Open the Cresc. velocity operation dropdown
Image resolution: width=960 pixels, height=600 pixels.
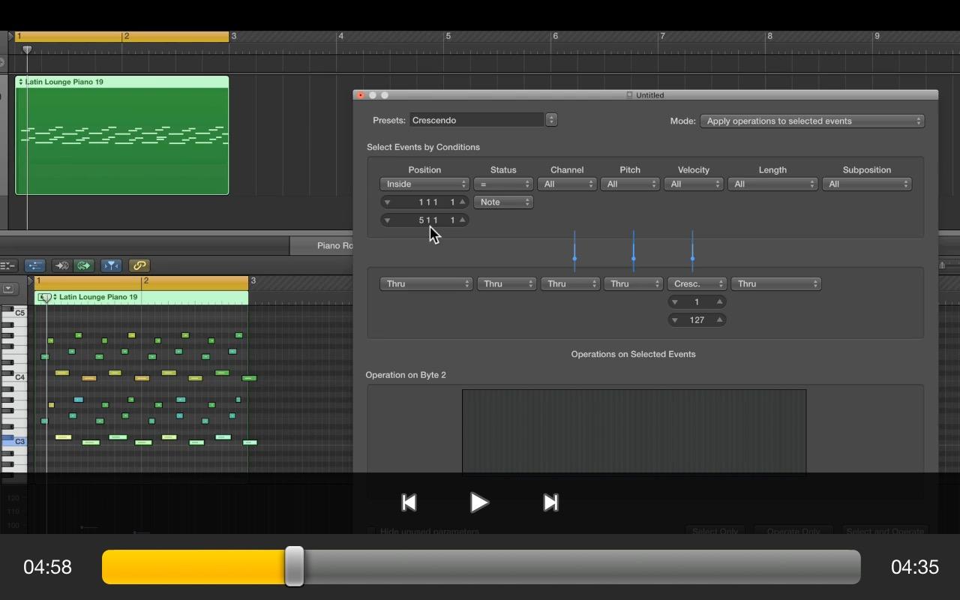pyautogui.click(x=697, y=283)
